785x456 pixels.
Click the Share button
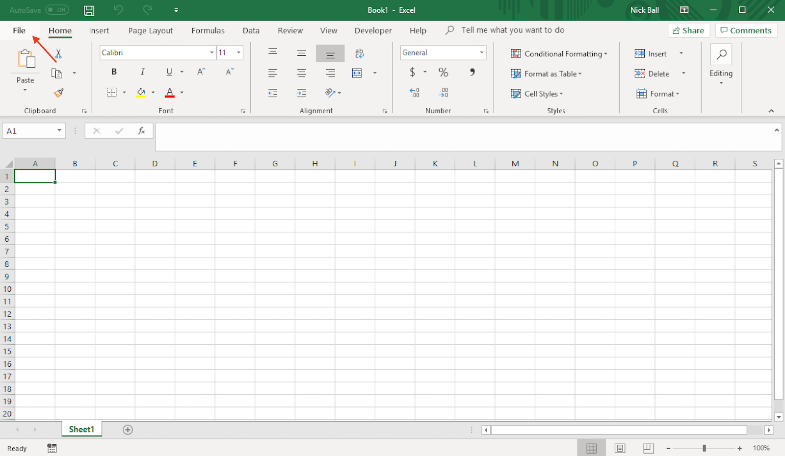[x=688, y=30]
